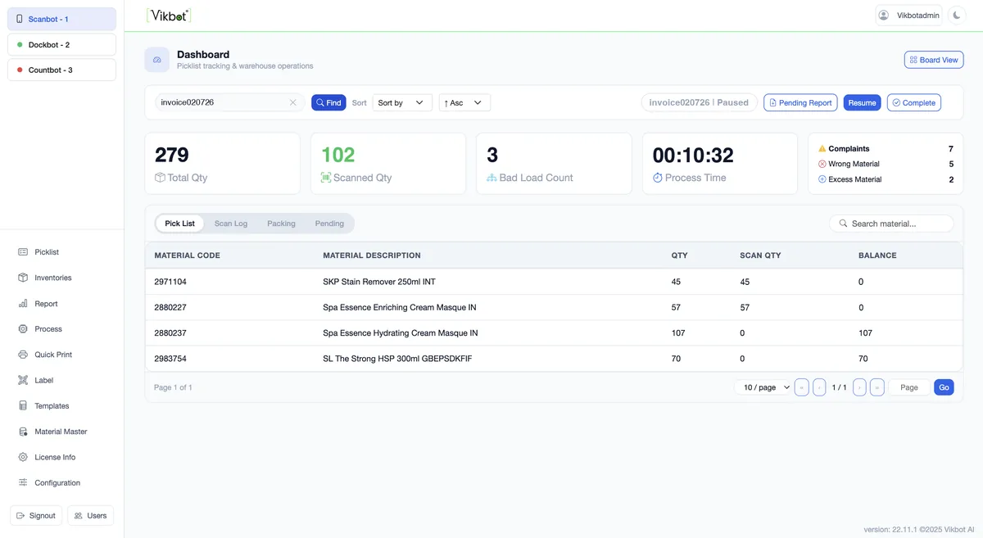Open the Pending Report

[800, 102]
